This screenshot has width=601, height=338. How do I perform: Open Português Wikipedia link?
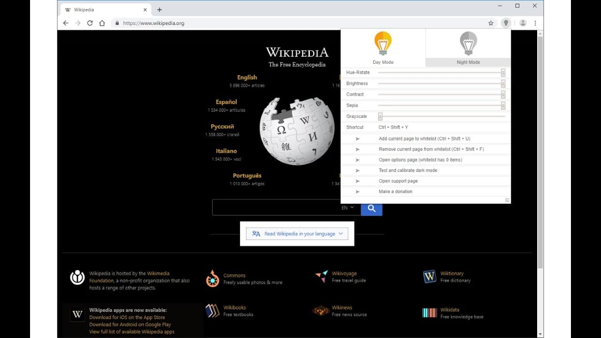click(x=247, y=176)
